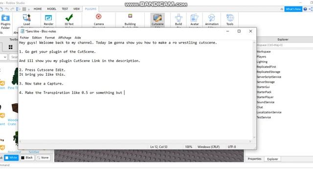The height and width of the screenshot is (176, 313).
Task: Switch to the Properties bottom tab
Action: click(254, 159)
